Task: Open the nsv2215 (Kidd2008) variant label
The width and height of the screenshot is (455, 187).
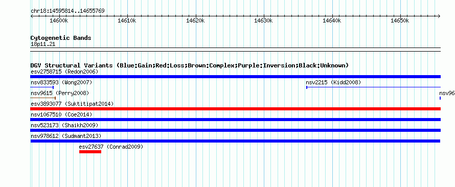Action: (333, 82)
